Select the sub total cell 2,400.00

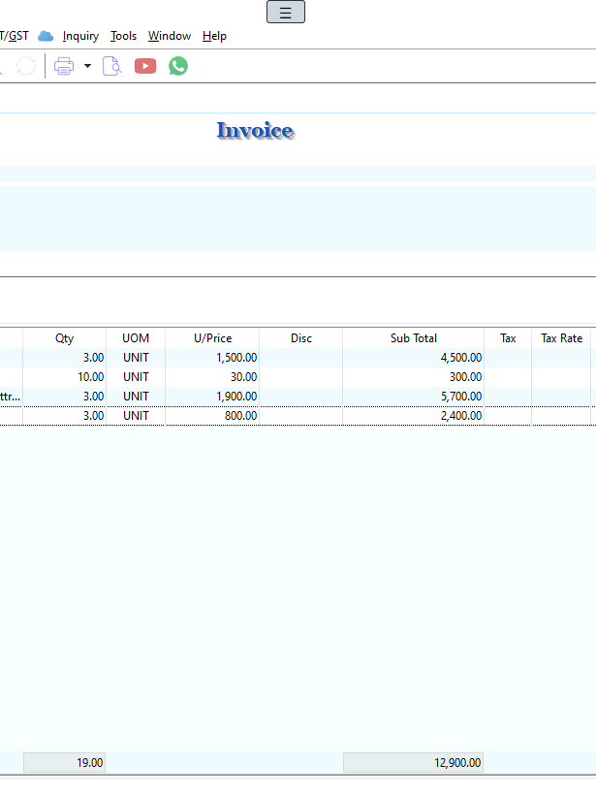tap(413, 416)
